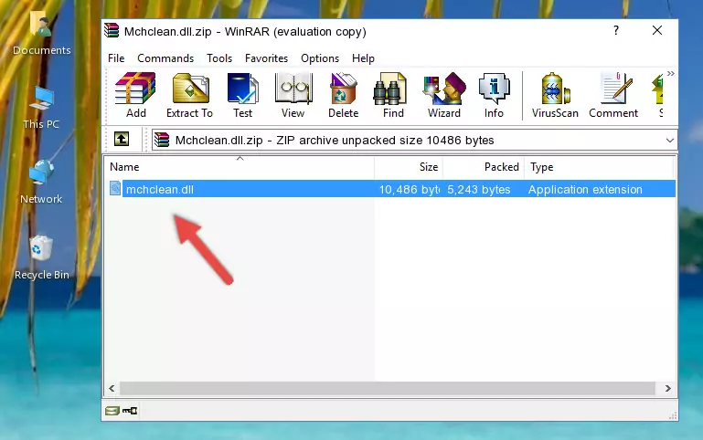The width and height of the screenshot is (703, 440).
Task: Open the View file tool
Action: (293, 95)
